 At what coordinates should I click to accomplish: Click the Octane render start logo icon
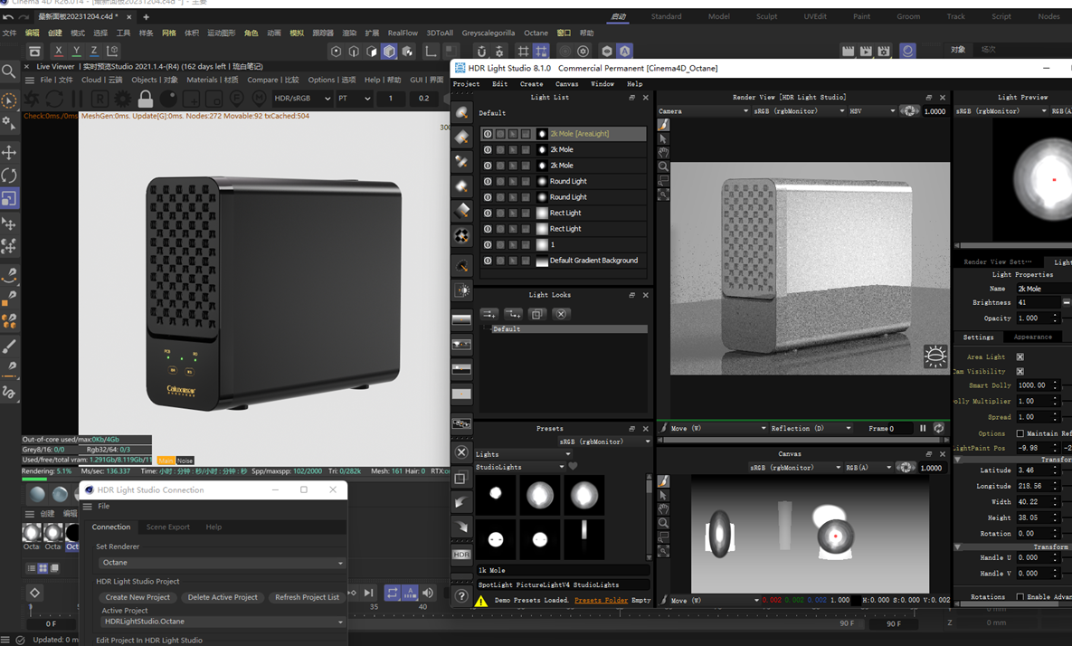click(32, 100)
